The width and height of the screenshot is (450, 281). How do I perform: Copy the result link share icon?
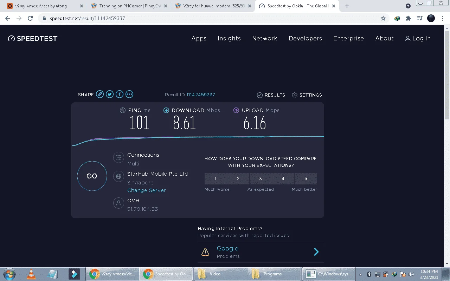pyautogui.click(x=100, y=94)
